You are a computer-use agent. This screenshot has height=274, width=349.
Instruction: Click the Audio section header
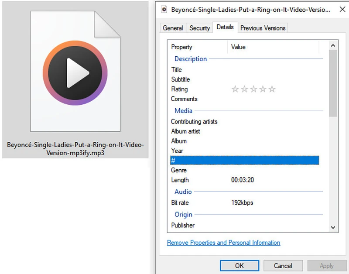(183, 192)
